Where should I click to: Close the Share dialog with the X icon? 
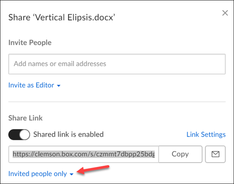(225, 13)
